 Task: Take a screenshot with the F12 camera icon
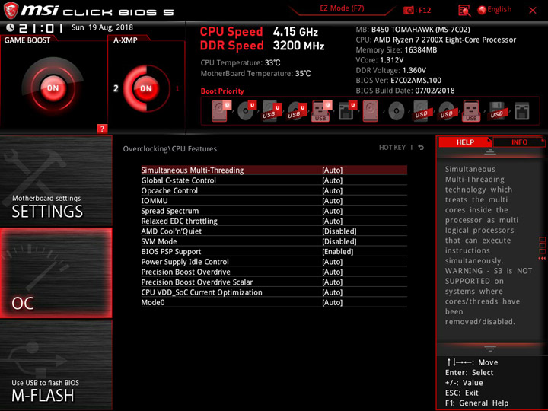[x=408, y=11]
